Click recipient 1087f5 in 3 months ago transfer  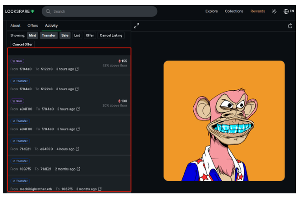(x=67, y=189)
